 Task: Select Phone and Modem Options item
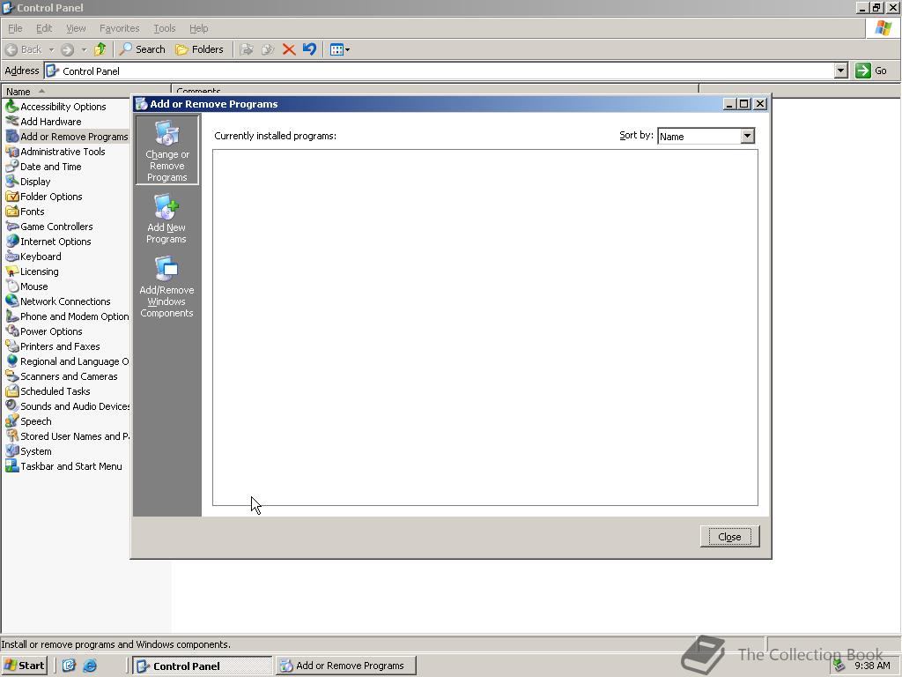pos(68,316)
